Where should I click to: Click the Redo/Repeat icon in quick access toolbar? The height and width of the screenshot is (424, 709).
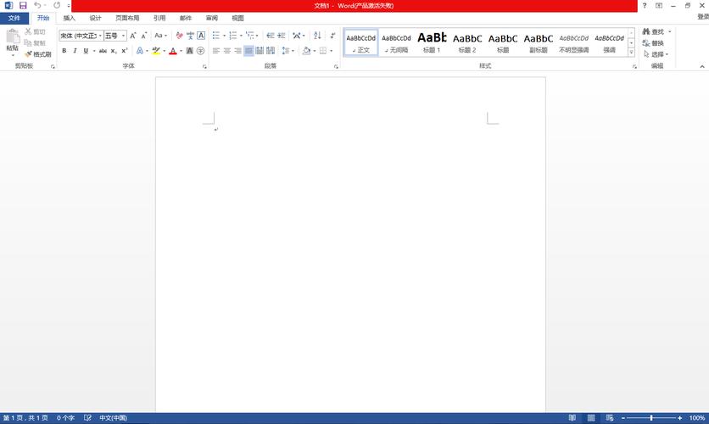(x=57, y=5)
